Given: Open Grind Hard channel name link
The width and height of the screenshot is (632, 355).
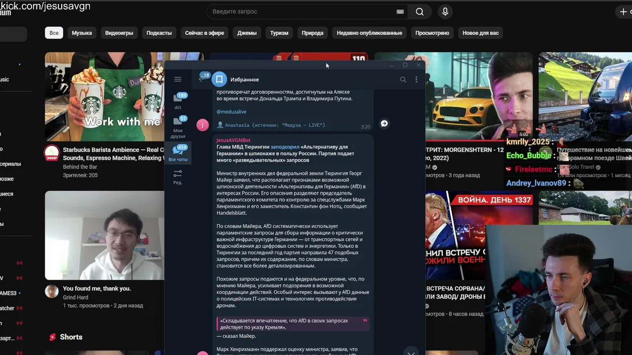Looking at the screenshot, I should [76, 297].
